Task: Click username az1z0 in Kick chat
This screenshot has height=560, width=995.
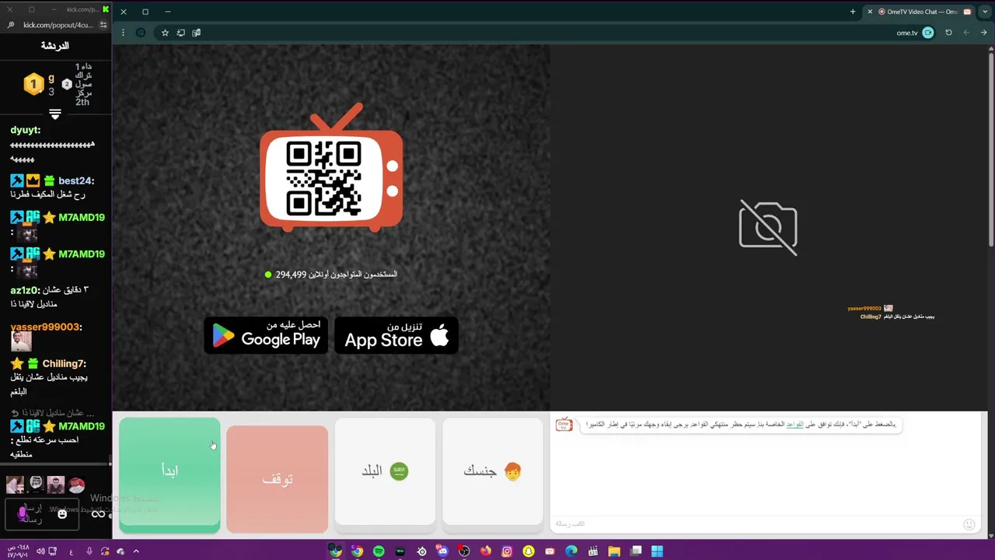Action: point(24,290)
